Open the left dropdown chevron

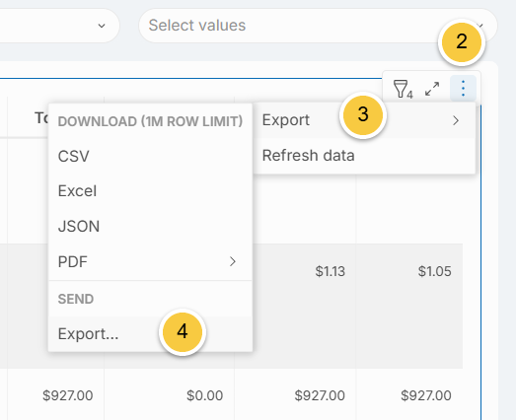[102, 26]
